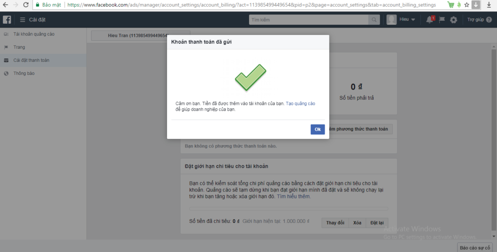497x252 pixels.
Task: Open the Hieu Tran ad account selector
Action: click(141, 35)
